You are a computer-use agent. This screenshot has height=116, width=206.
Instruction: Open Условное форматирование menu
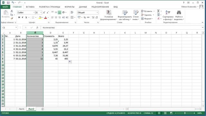(x=108, y=15)
